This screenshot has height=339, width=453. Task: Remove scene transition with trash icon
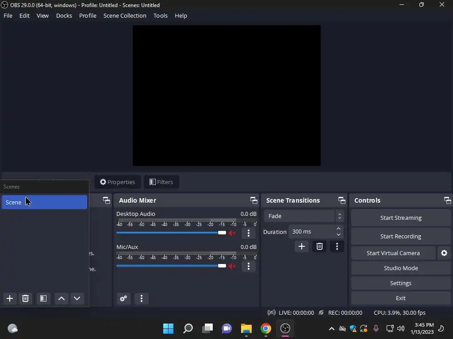click(x=319, y=246)
